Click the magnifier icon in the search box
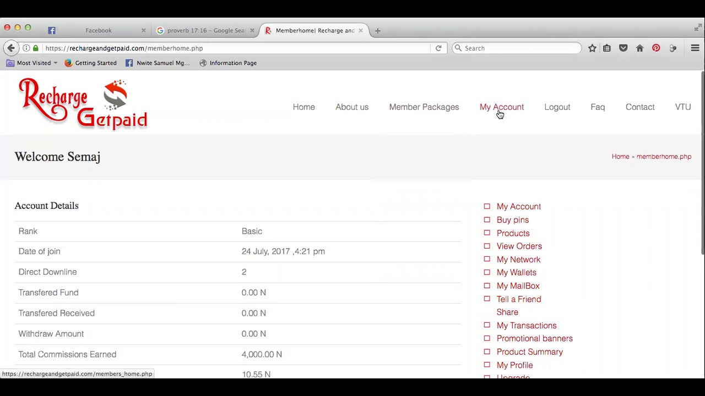705x396 pixels. pos(458,48)
